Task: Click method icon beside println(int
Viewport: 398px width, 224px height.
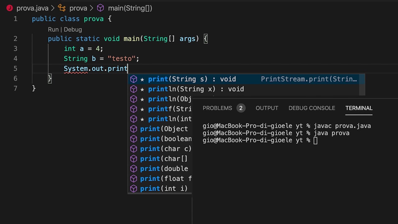Action: [x=134, y=119]
